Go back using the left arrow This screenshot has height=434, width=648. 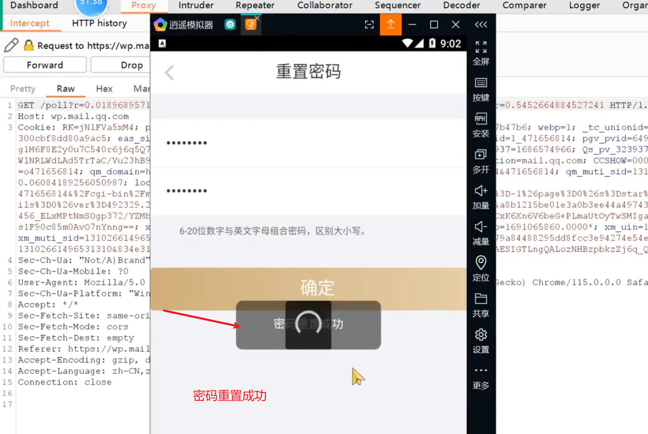[x=169, y=73]
